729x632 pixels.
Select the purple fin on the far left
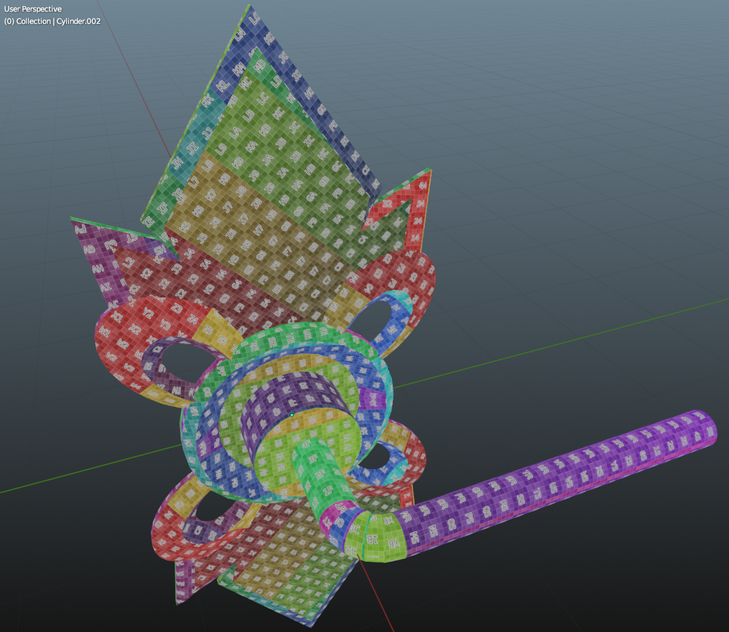click(x=95, y=252)
